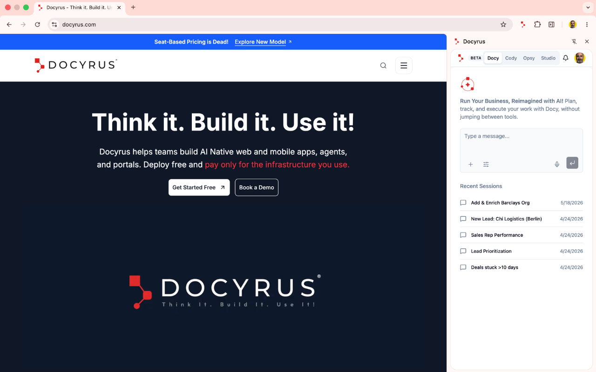Viewport: 596px width, 372px height.
Task: Bookmark this page with the star icon
Action: click(503, 25)
